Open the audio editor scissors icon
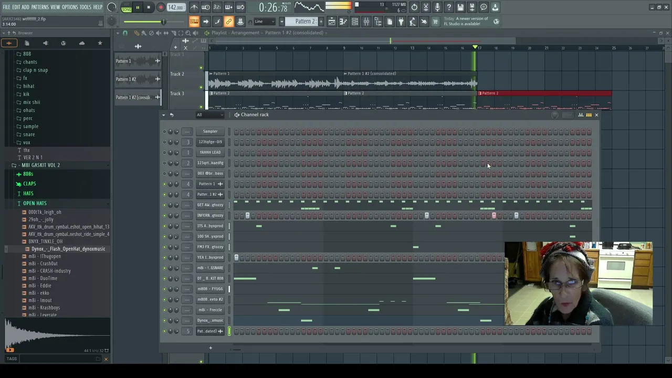672x378 pixels. coord(426,7)
